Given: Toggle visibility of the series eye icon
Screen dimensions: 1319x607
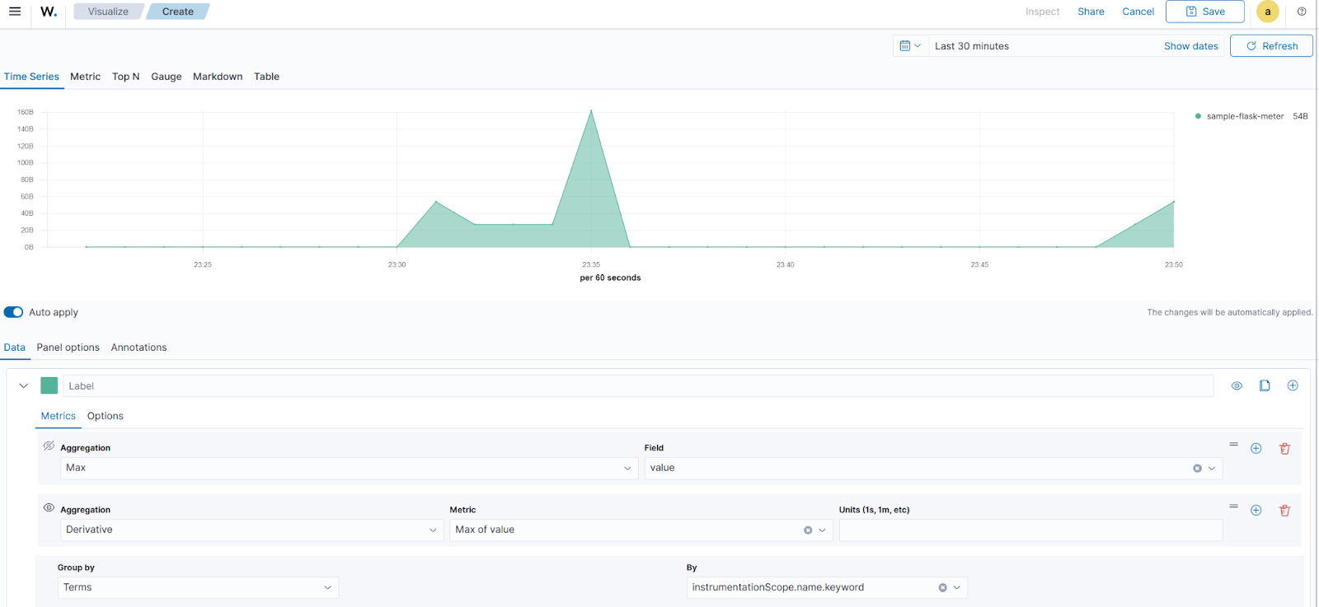Looking at the screenshot, I should pyautogui.click(x=1237, y=385).
